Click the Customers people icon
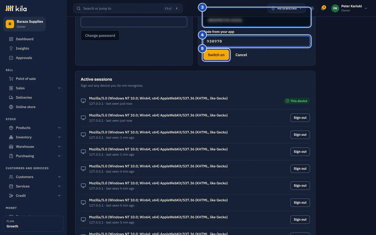 [11, 177]
